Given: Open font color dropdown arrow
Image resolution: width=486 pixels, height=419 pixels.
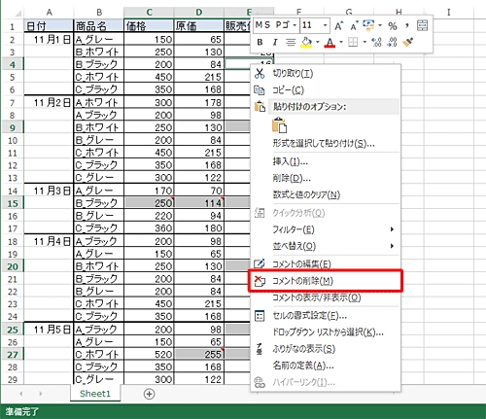Looking at the screenshot, I should click(341, 42).
